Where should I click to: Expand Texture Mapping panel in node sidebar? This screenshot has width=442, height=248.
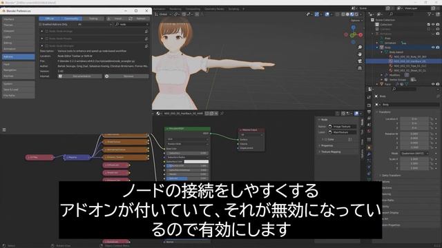[331, 152]
